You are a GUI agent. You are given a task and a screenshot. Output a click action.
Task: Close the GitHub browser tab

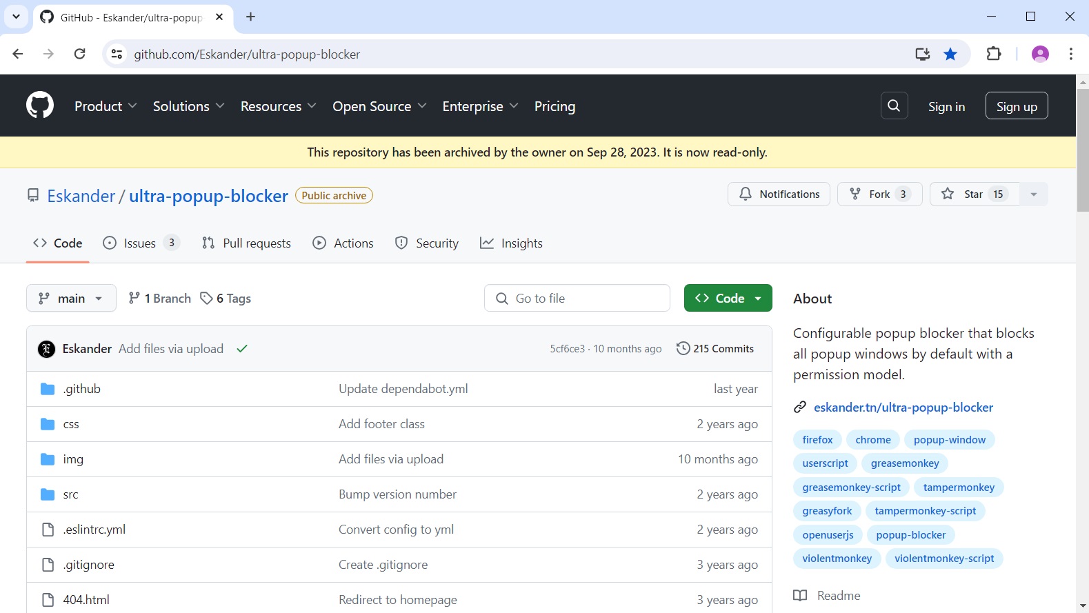click(219, 17)
